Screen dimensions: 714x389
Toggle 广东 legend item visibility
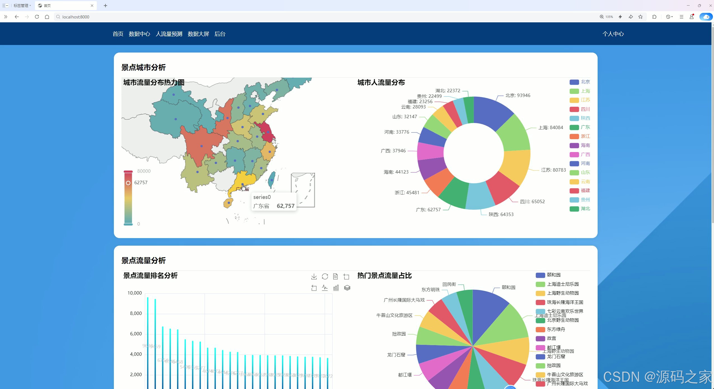pyautogui.click(x=580, y=127)
